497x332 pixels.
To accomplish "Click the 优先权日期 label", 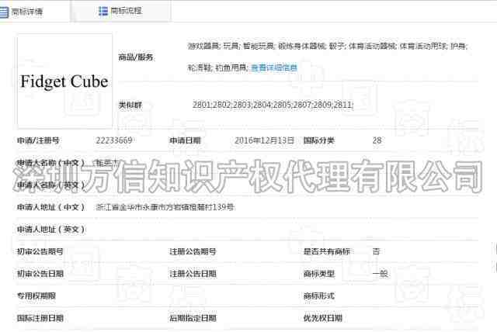I will pyautogui.click(x=323, y=318).
